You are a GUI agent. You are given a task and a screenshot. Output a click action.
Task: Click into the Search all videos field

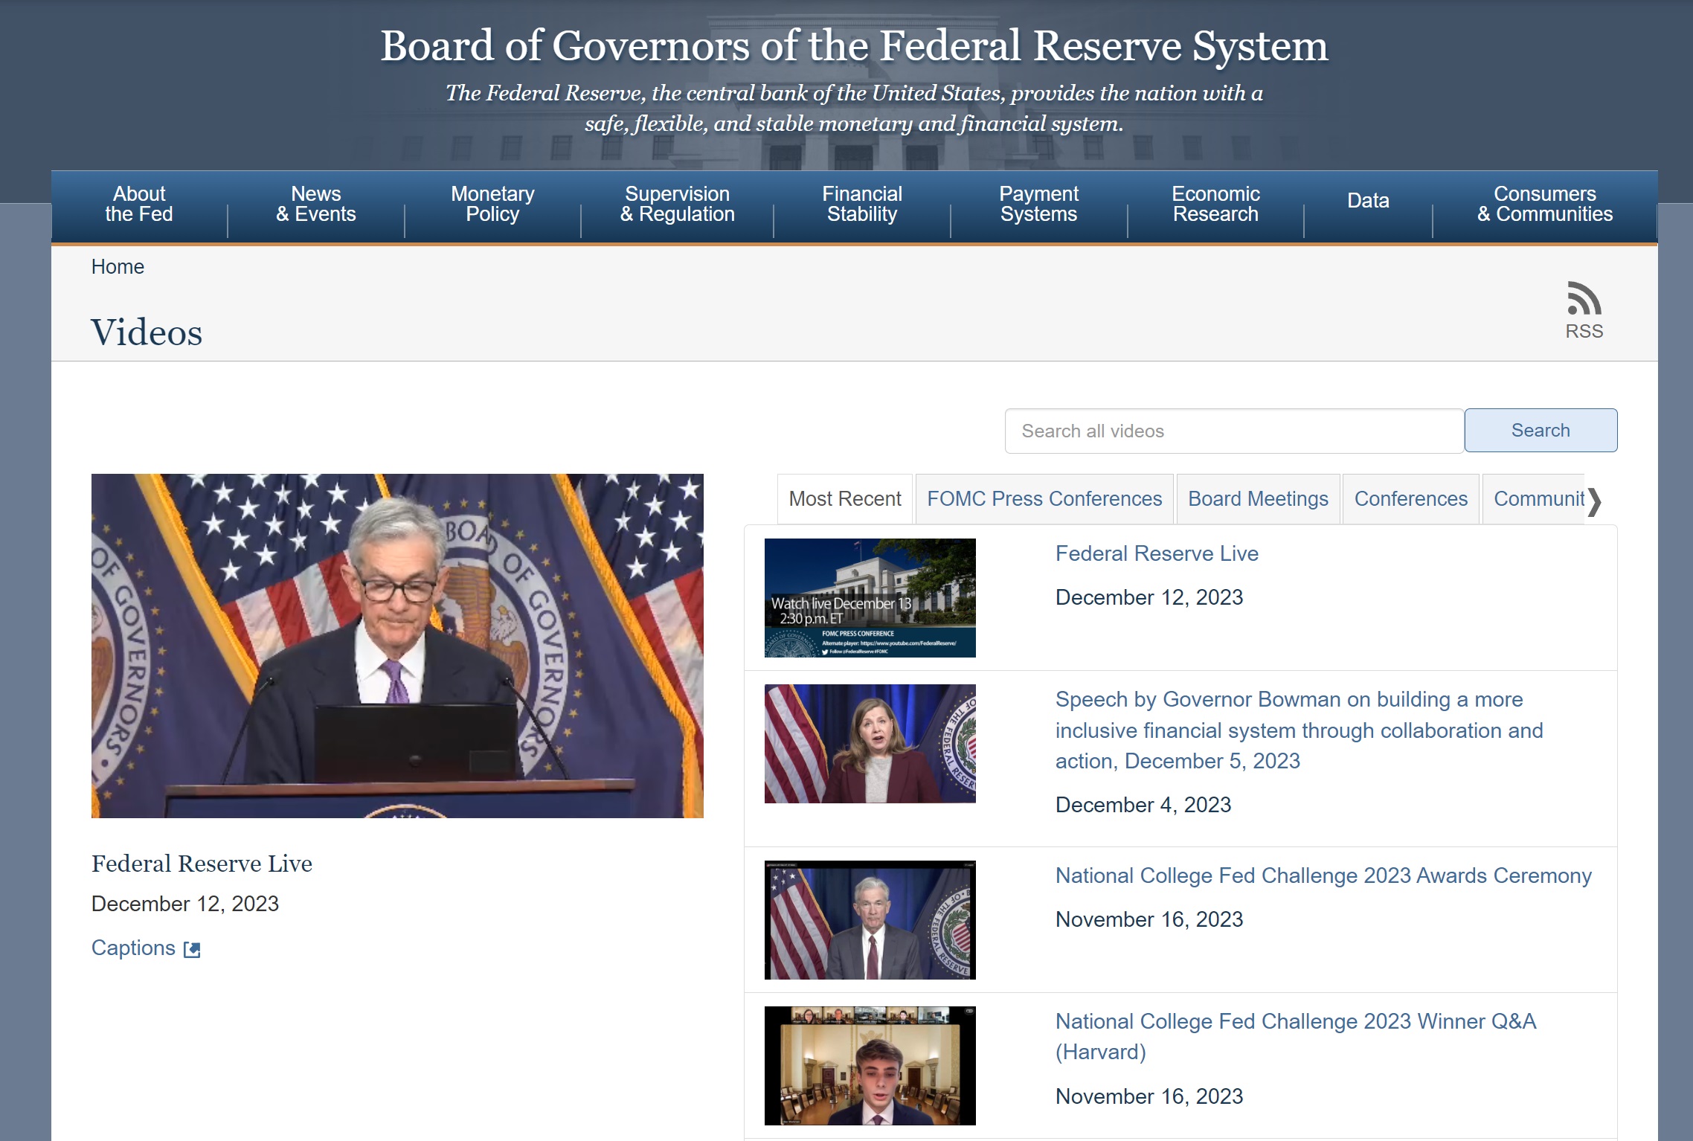point(1233,431)
